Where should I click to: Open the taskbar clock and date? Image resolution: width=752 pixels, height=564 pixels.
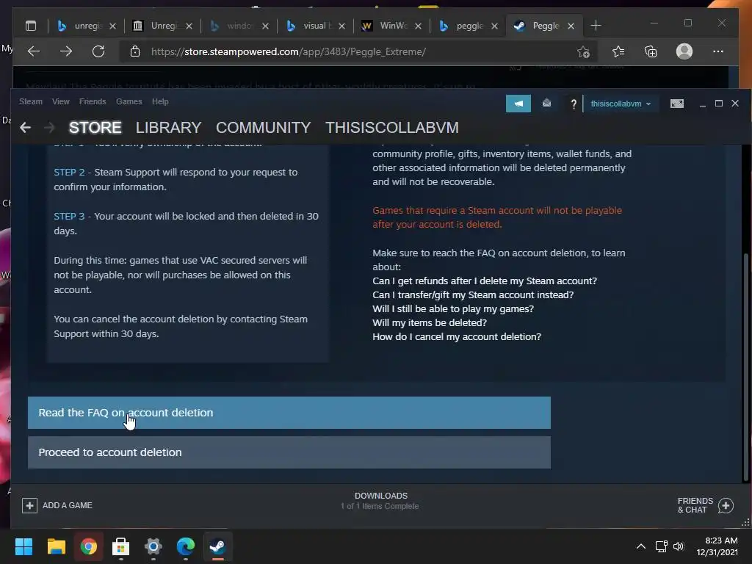click(x=717, y=546)
